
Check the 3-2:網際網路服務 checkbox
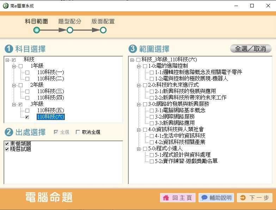(152, 117)
